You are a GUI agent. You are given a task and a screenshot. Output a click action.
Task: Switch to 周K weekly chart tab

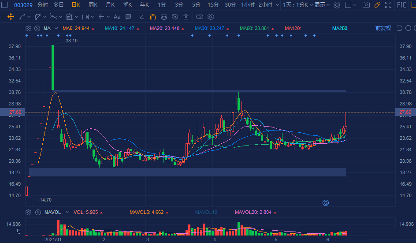tap(93, 5)
